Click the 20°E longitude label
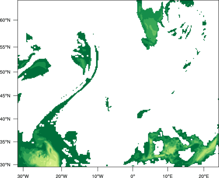219x178 pixels. [204, 176]
